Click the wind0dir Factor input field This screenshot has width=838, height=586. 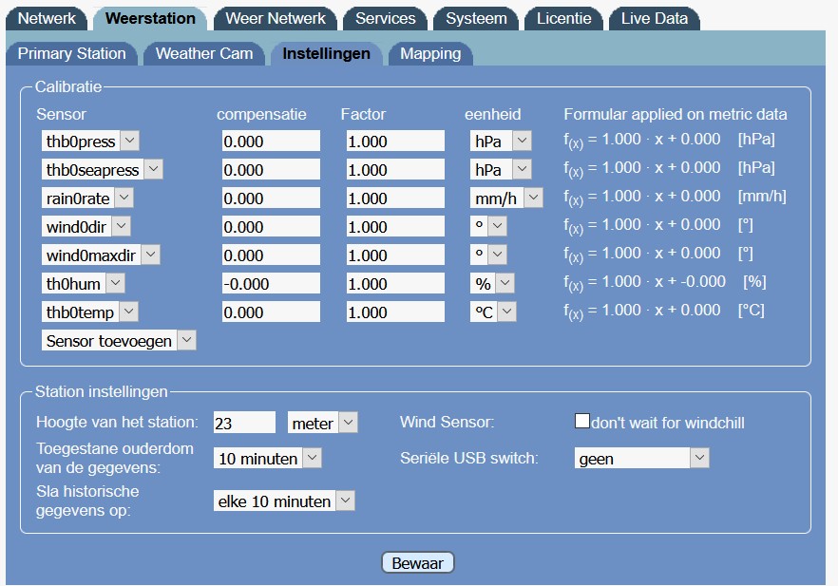pos(394,227)
